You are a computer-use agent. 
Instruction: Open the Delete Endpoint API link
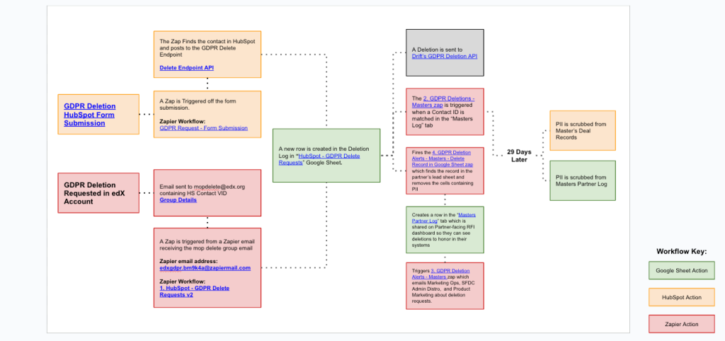coord(186,68)
